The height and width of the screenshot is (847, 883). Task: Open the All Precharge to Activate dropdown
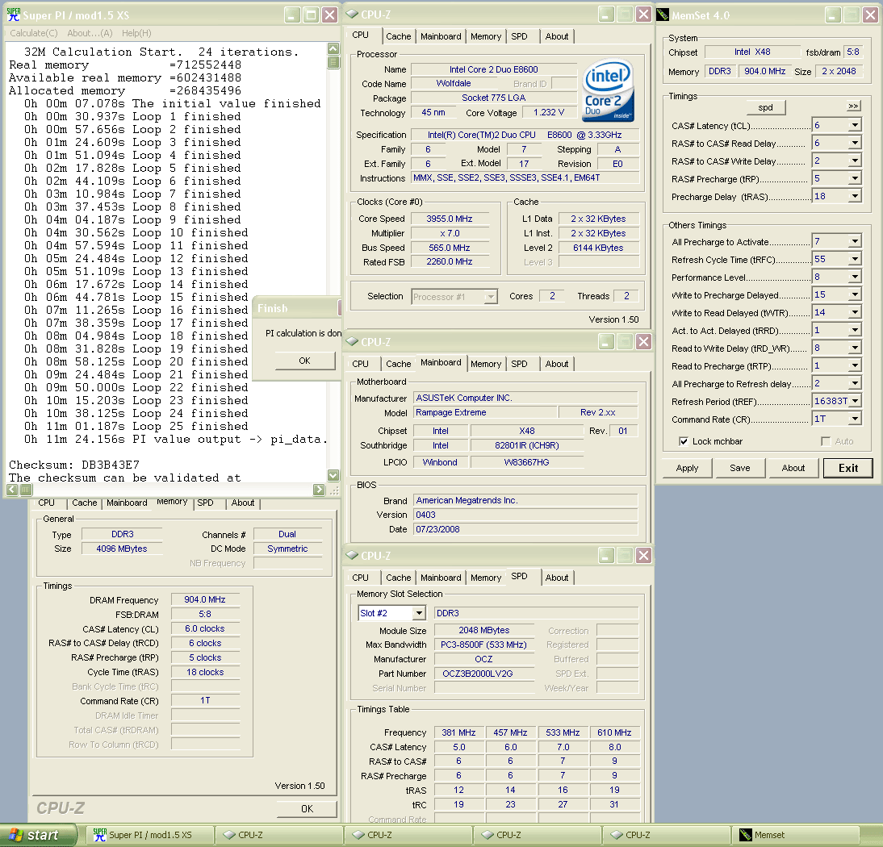click(x=855, y=241)
